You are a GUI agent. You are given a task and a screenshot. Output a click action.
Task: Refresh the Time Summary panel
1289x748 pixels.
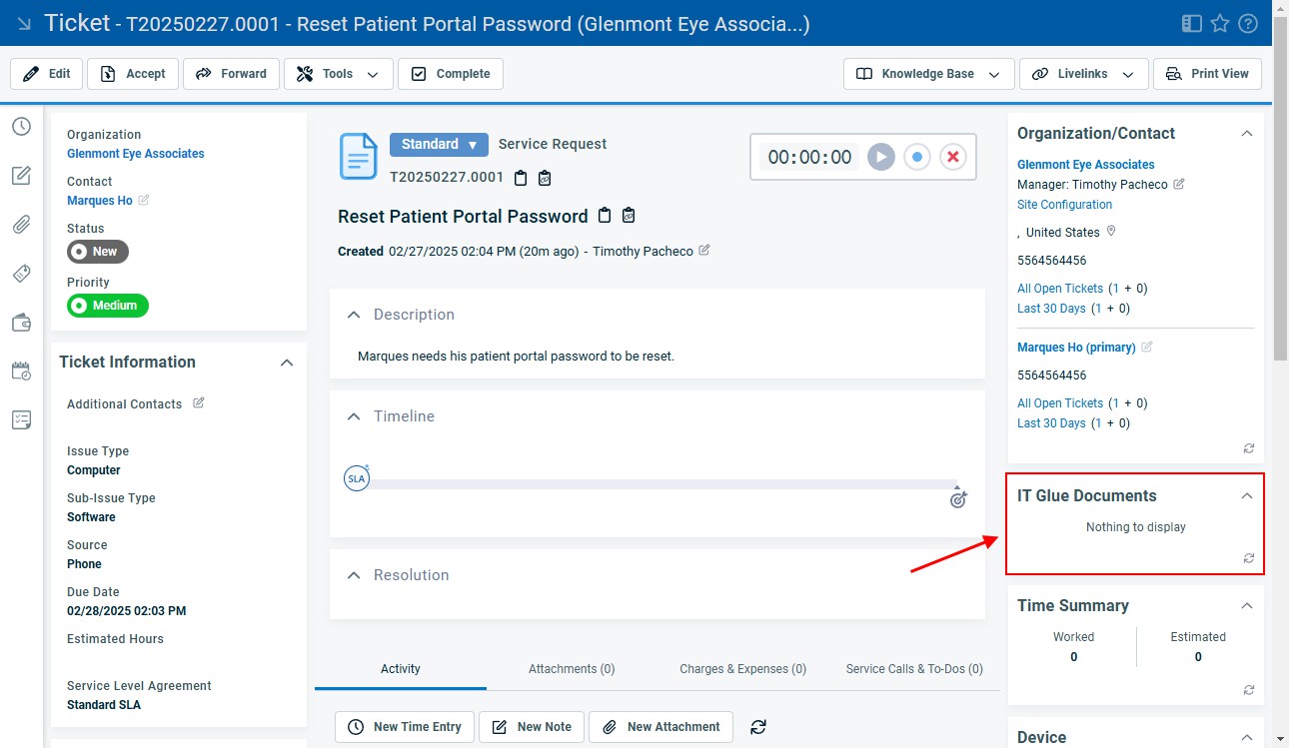(x=1249, y=689)
